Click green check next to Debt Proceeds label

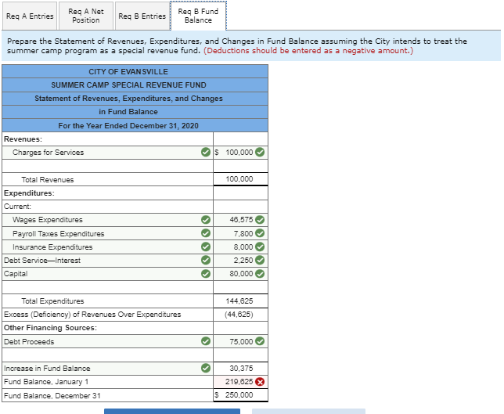pyautogui.click(x=206, y=341)
